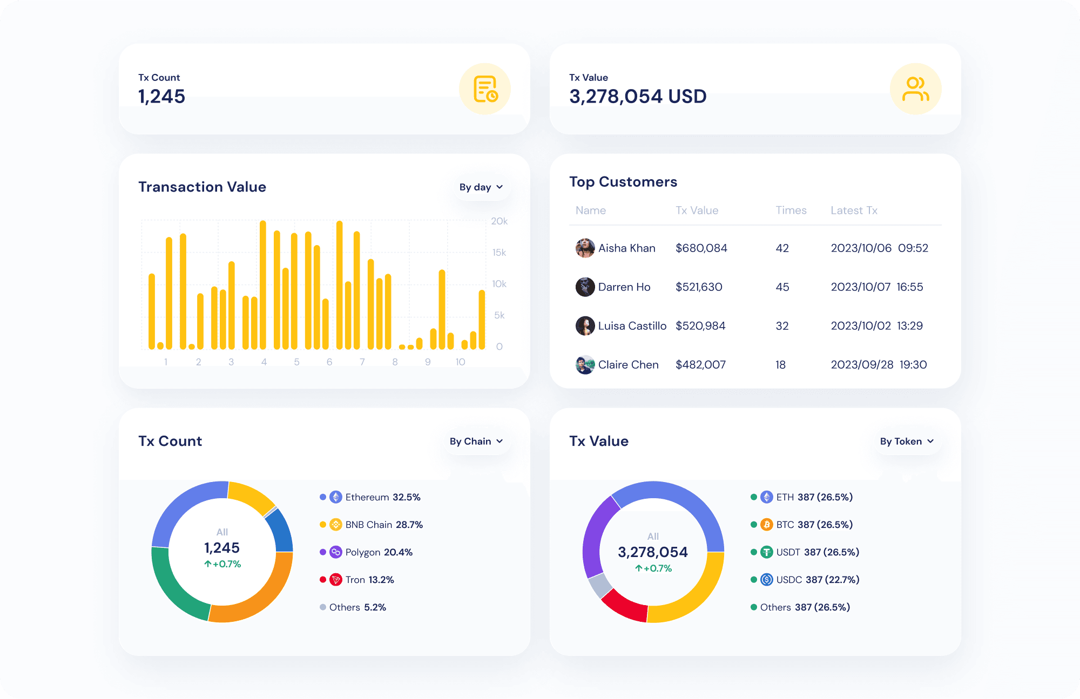This screenshot has width=1080, height=699.
Task: Click the Ethereum 32.5% legend label
Action: pos(383,497)
